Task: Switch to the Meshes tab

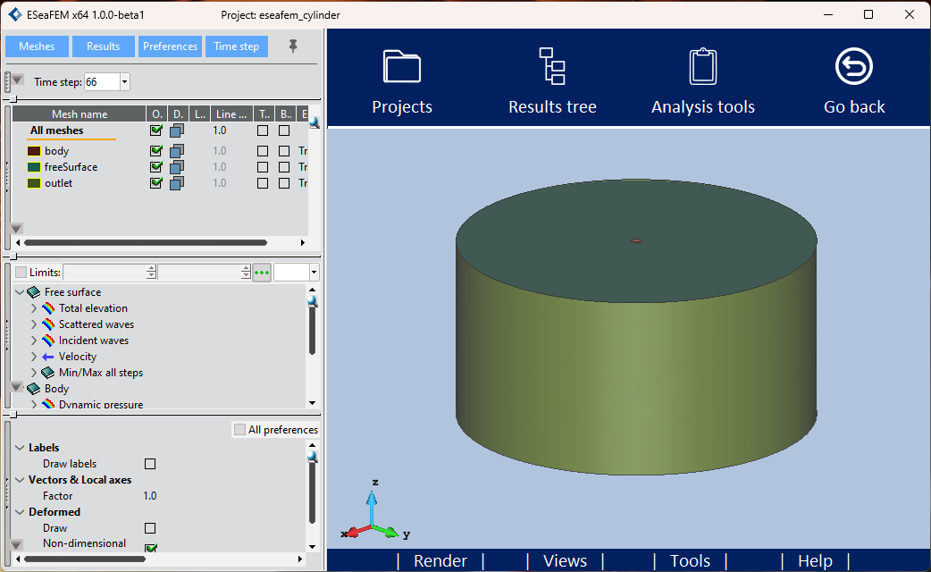Action: pos(37,46)
